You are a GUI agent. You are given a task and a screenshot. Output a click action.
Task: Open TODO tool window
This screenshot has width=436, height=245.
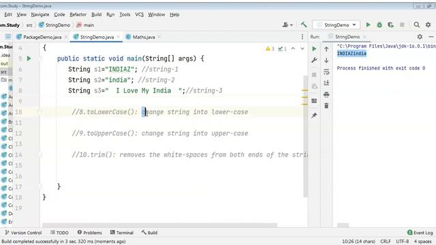click(x=59, y=233)
